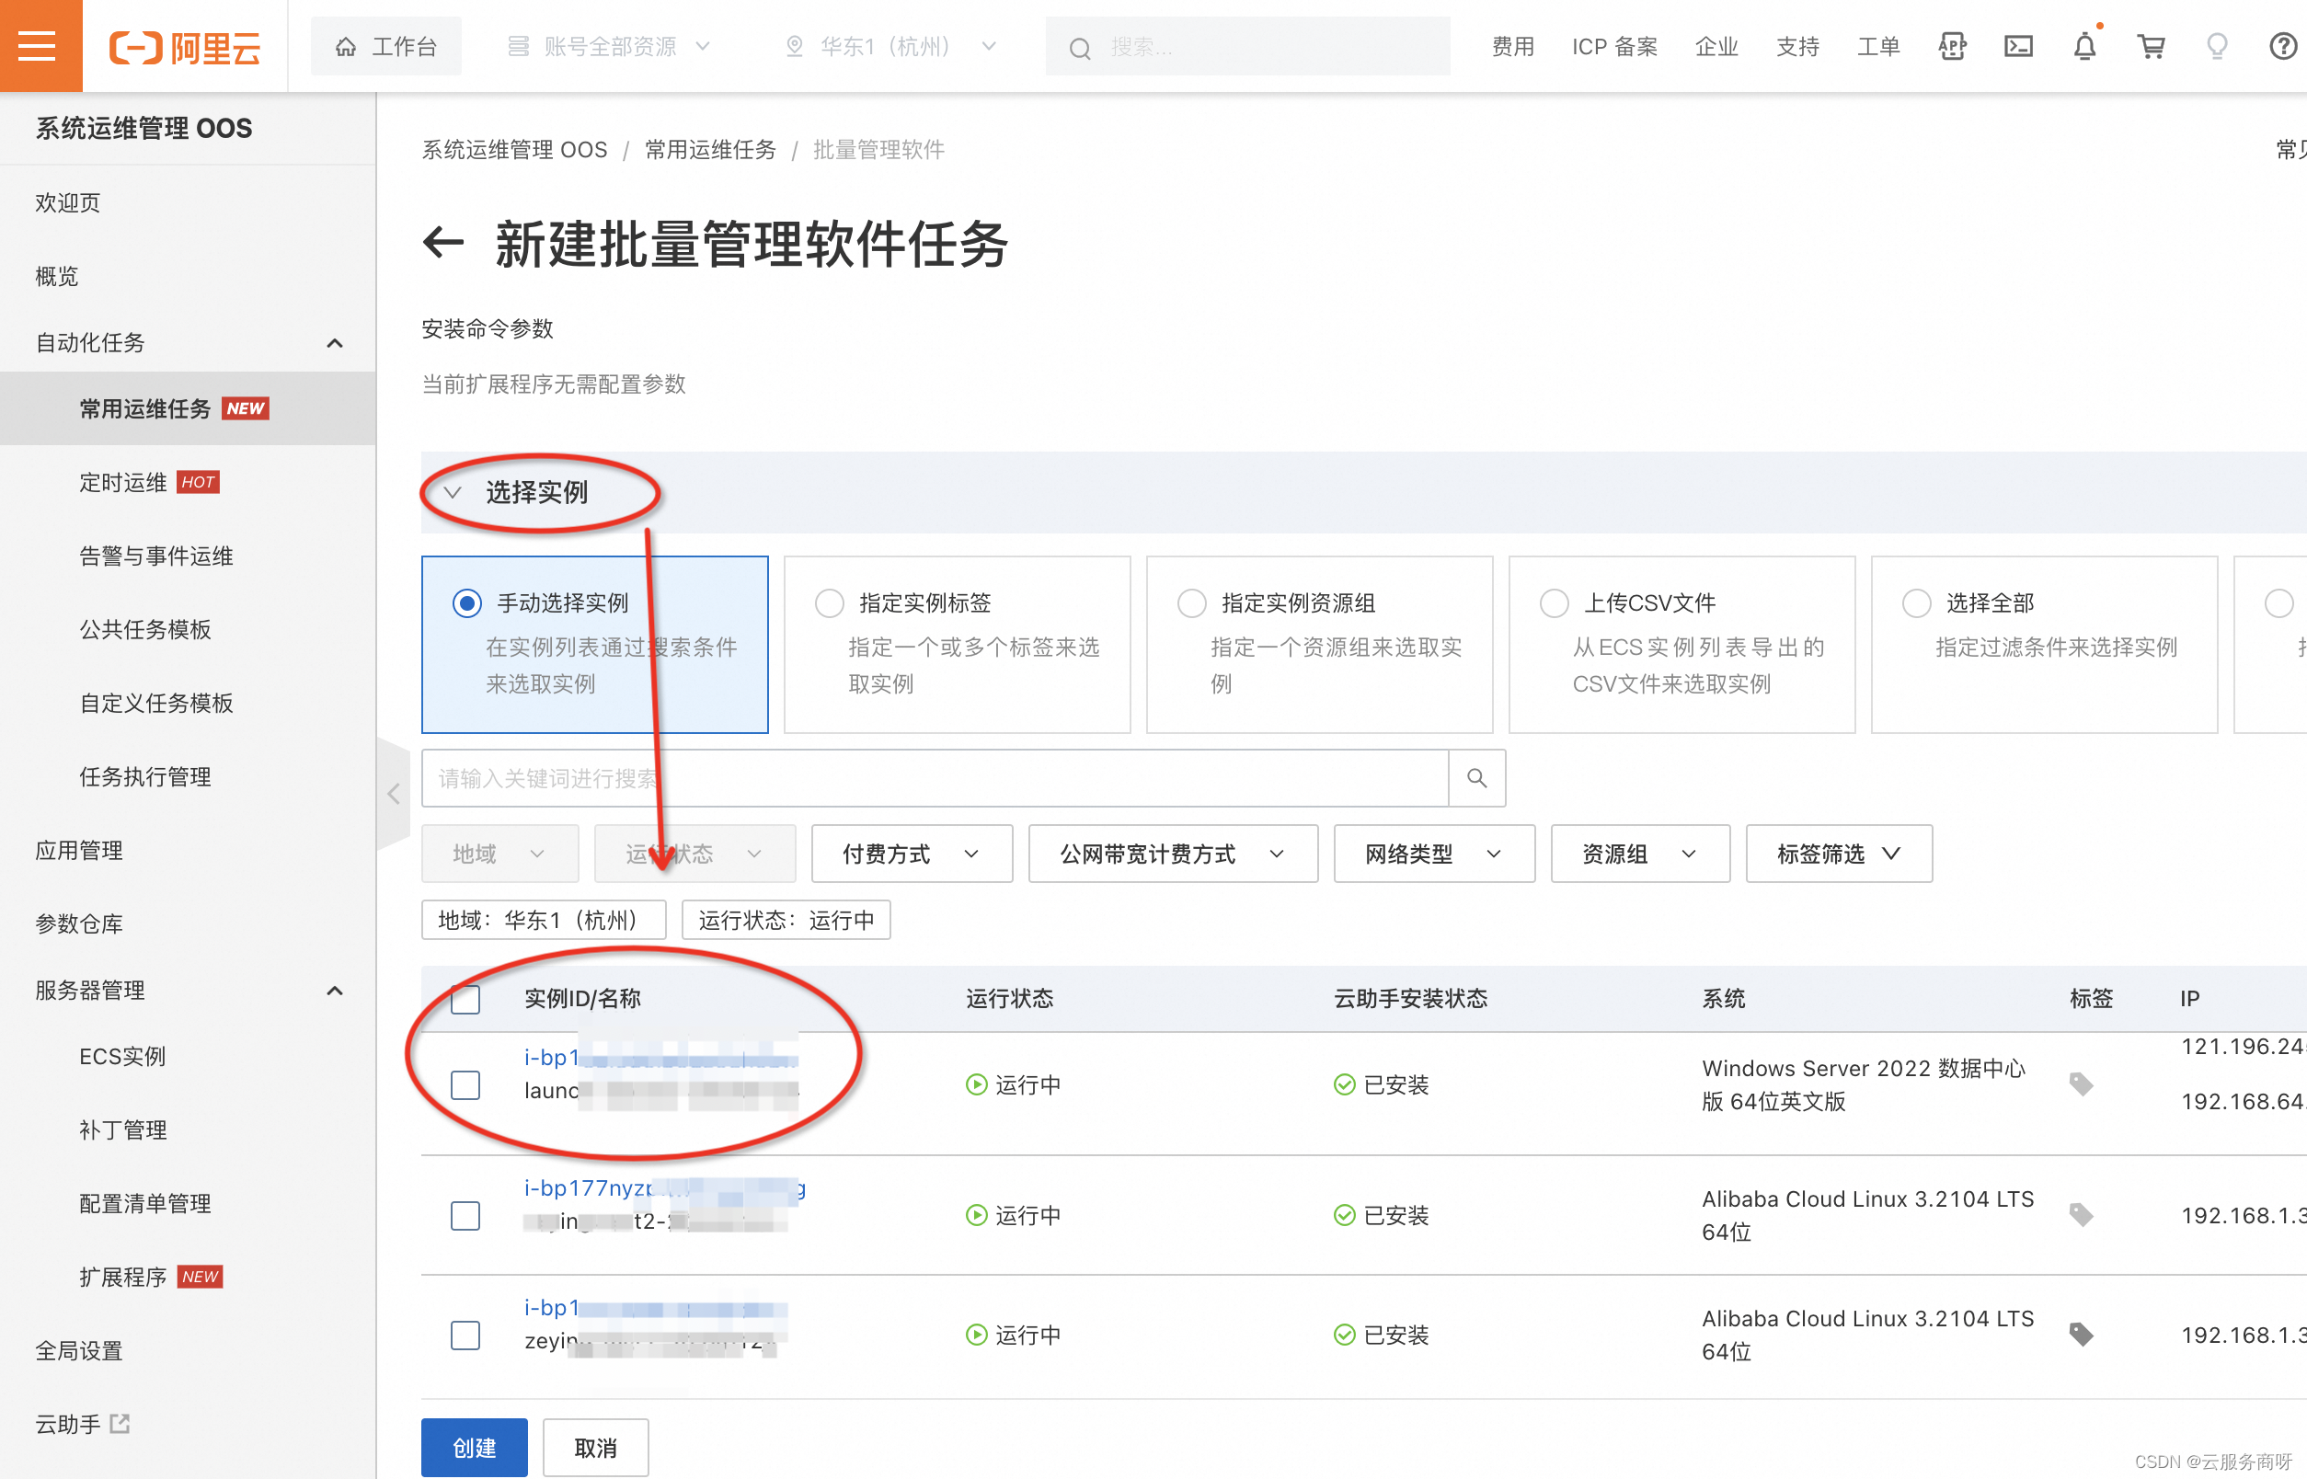Click the tag icon on the Windows Server row

[x=2083, y=1084]
